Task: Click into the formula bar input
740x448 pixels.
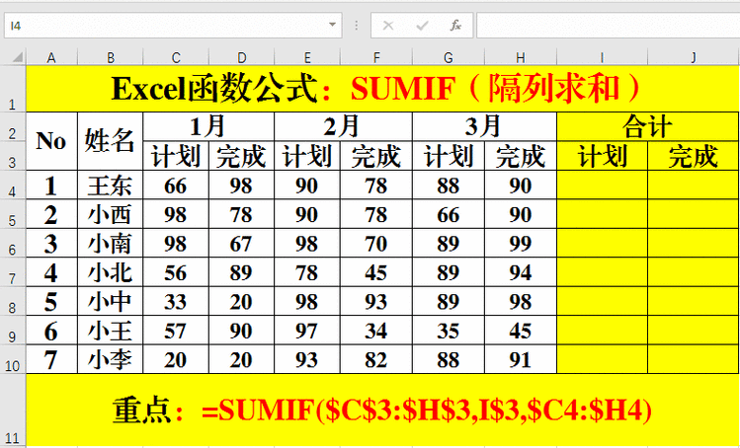Action: 608,26
